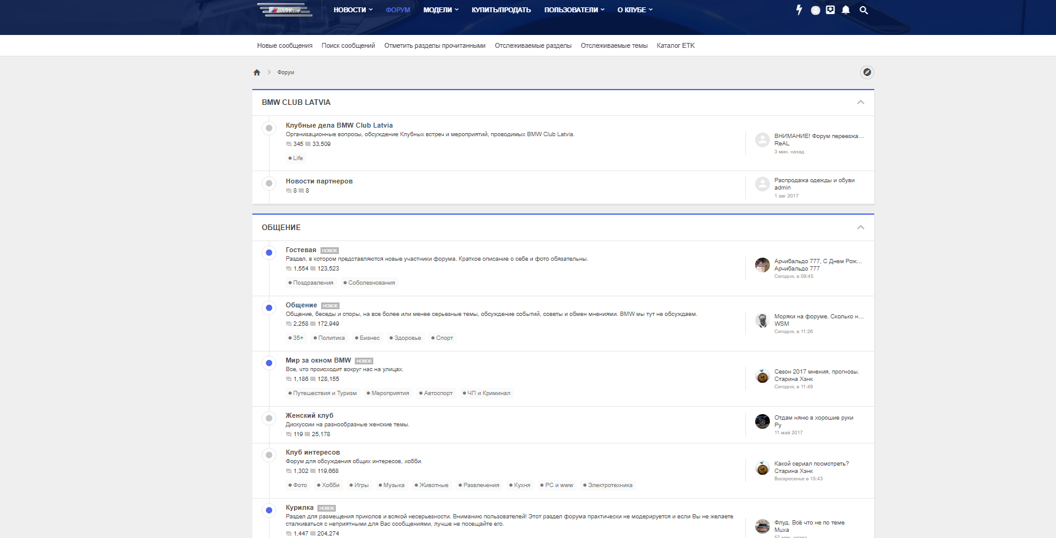
Task: Collapse the ОБЩЕНИЕ category section
Action: point(861,228)
